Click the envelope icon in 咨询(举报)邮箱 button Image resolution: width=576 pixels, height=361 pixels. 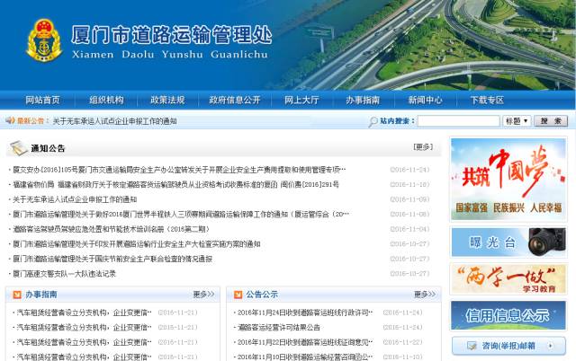472,345
